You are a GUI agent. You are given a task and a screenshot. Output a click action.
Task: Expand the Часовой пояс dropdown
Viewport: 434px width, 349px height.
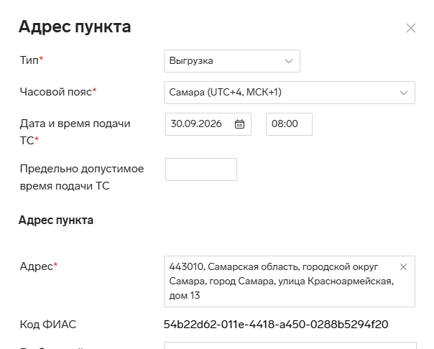(x=290, y=93)
